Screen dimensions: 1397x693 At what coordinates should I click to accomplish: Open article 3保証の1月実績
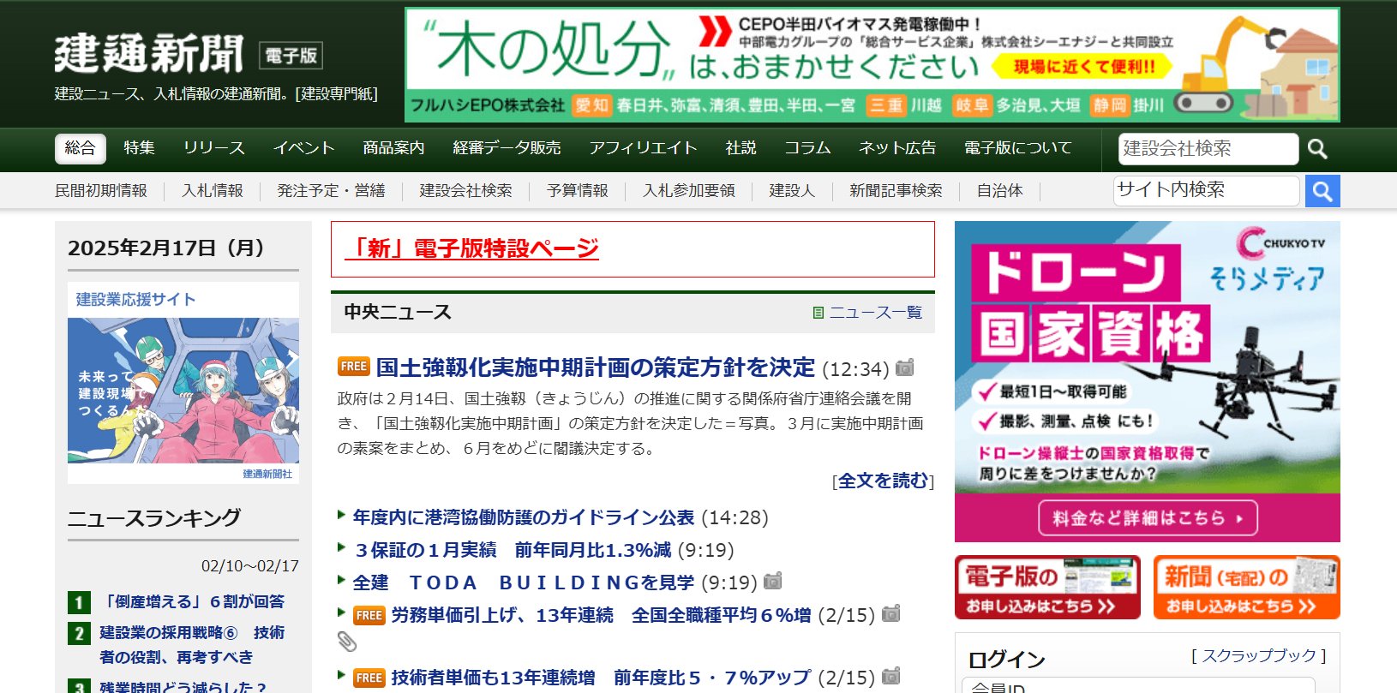(512, 550)
